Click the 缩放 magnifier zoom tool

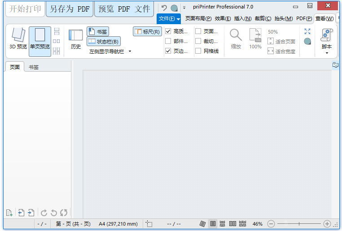236,38
